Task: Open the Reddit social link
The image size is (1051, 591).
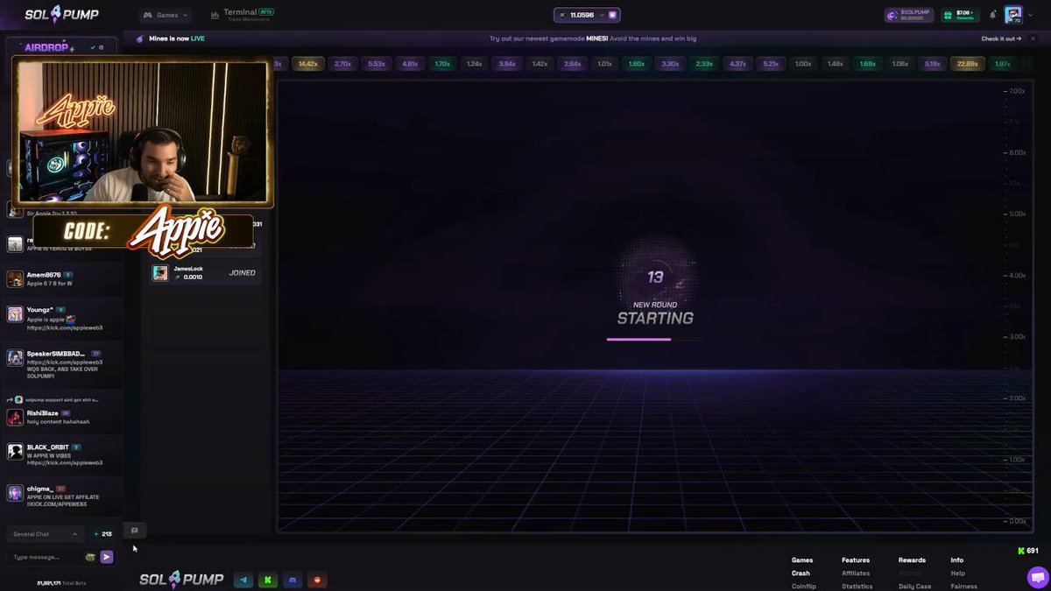Action: coord(318,580)
